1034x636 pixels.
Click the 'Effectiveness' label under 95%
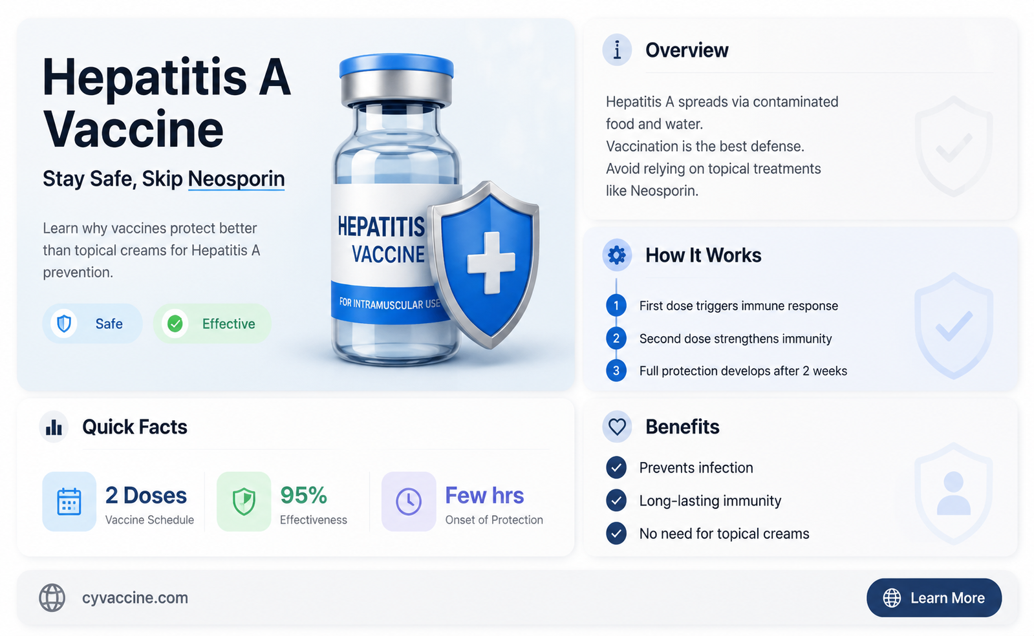click(314, 520)
